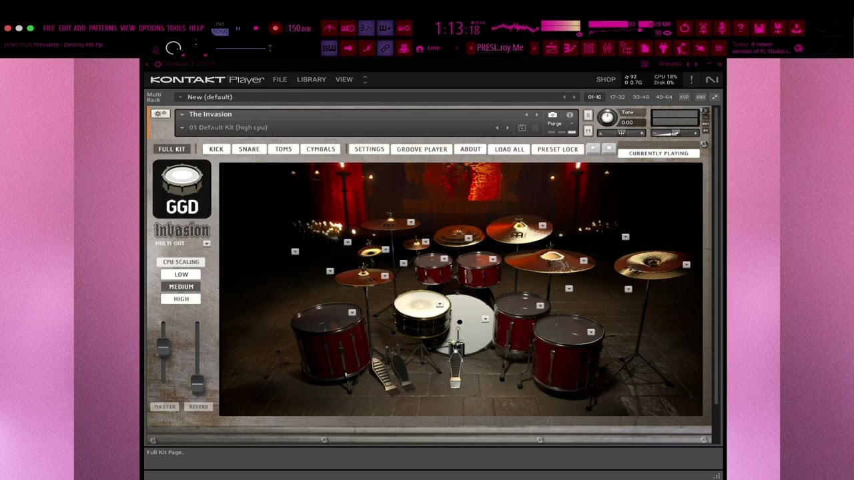Click the ABOUT button
Screen dimensions: 854x480
(470, 149)
